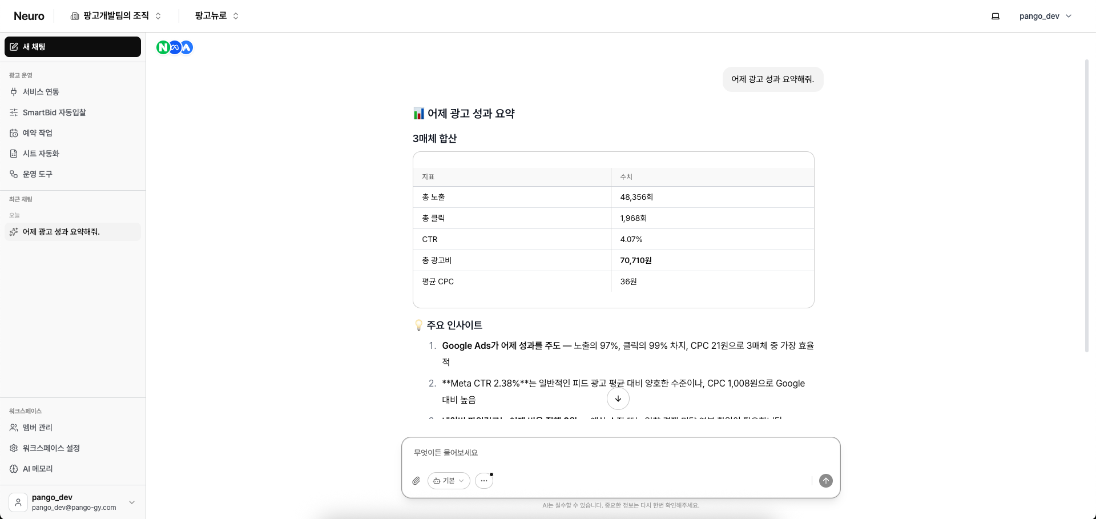Click the 예약 작업 calendar icon
The height and width of the screenshot is (519, 1096).
click(14, 133)
